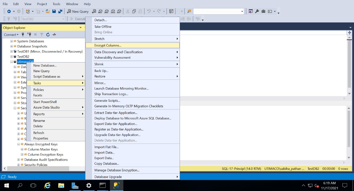
Task: Open the Command Prompt taskbar icon
Action: pos(102,185)
